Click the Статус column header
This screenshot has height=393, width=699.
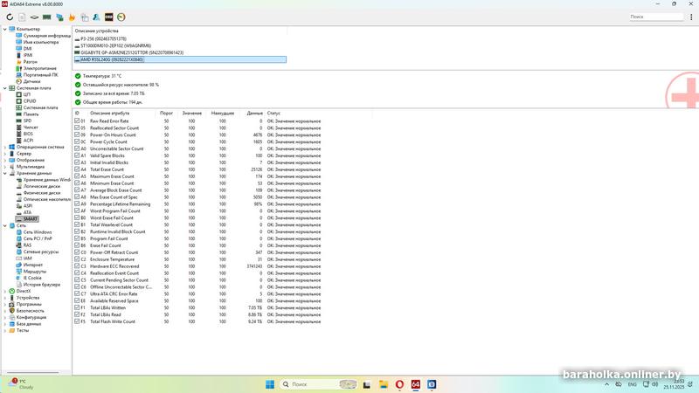pos(273,114)
